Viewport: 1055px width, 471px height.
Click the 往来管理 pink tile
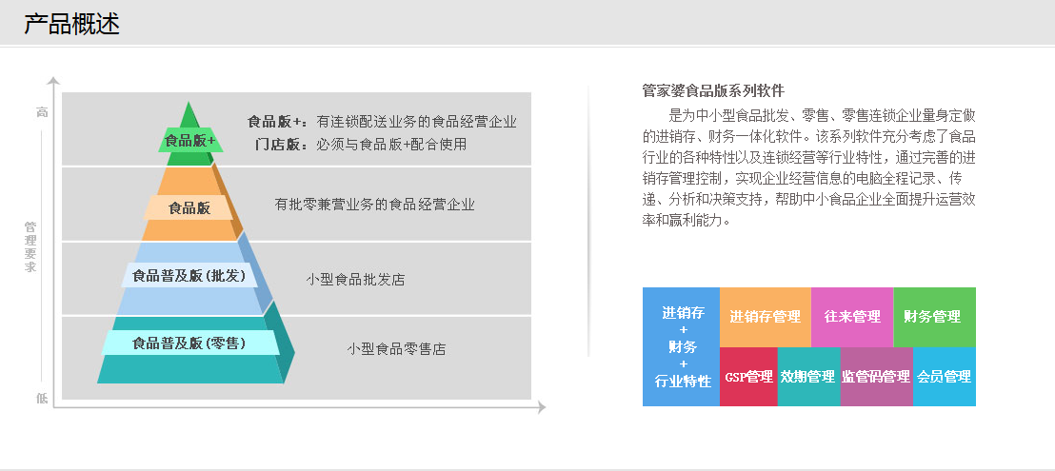tap(852, 317)
